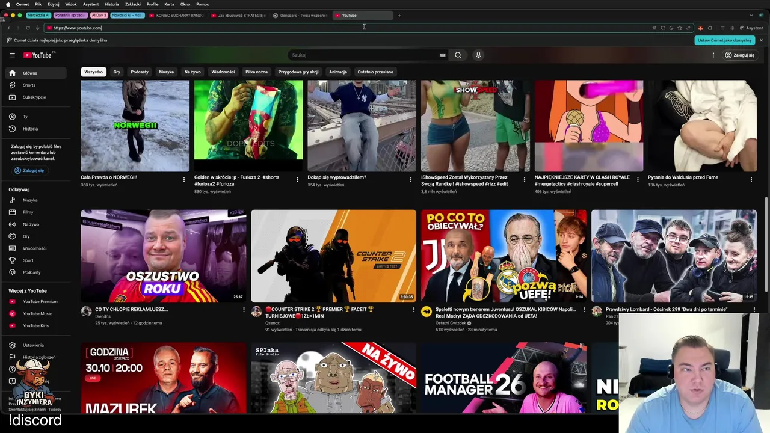The width and height of the screenshot is (770, 433).
Task: Open the Historia menu in macOS menu bar
Action: (x=112, y=4)
